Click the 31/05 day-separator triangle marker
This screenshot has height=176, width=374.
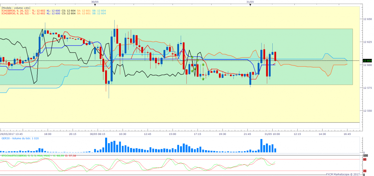pos(250,5)
